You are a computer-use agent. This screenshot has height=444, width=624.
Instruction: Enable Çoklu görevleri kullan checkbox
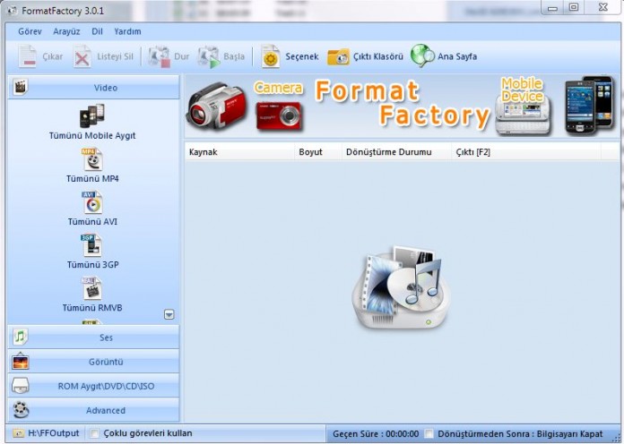click(95, 433)
